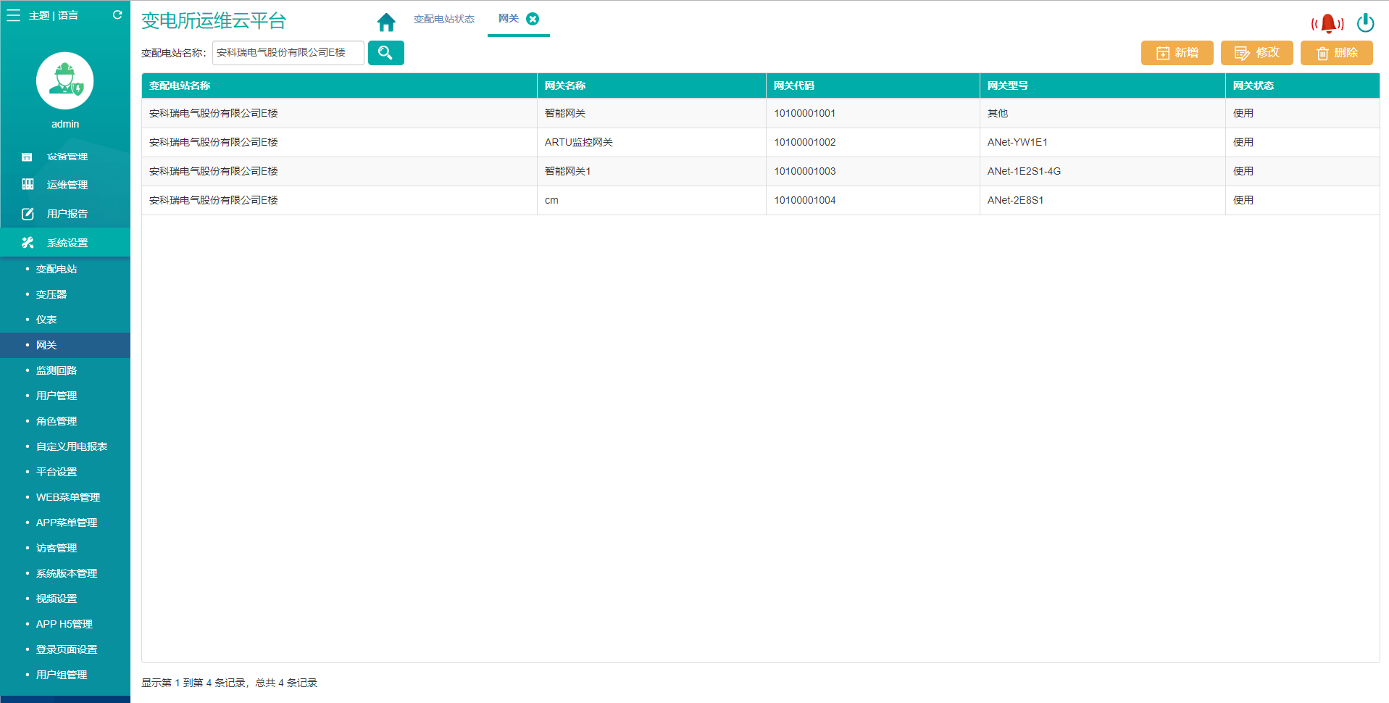Click the 变电所运维云平台 title

214,21
